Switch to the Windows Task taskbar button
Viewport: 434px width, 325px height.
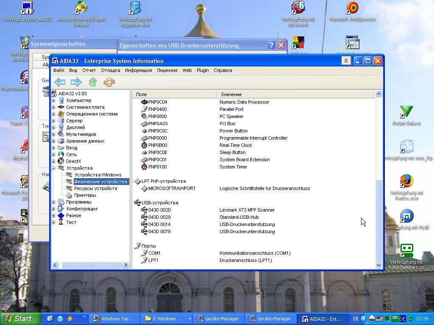click(x=114, y=319)
